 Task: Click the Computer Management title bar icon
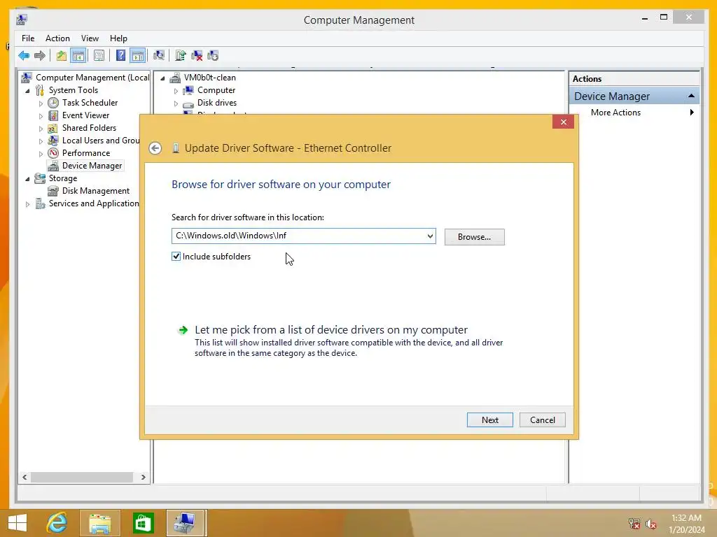pos(22,20)
